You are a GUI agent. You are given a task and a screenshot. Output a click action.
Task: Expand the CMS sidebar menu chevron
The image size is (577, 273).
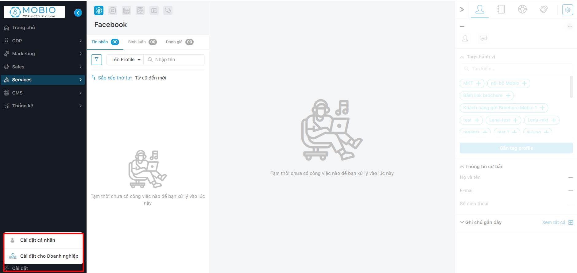coord(80,93)
